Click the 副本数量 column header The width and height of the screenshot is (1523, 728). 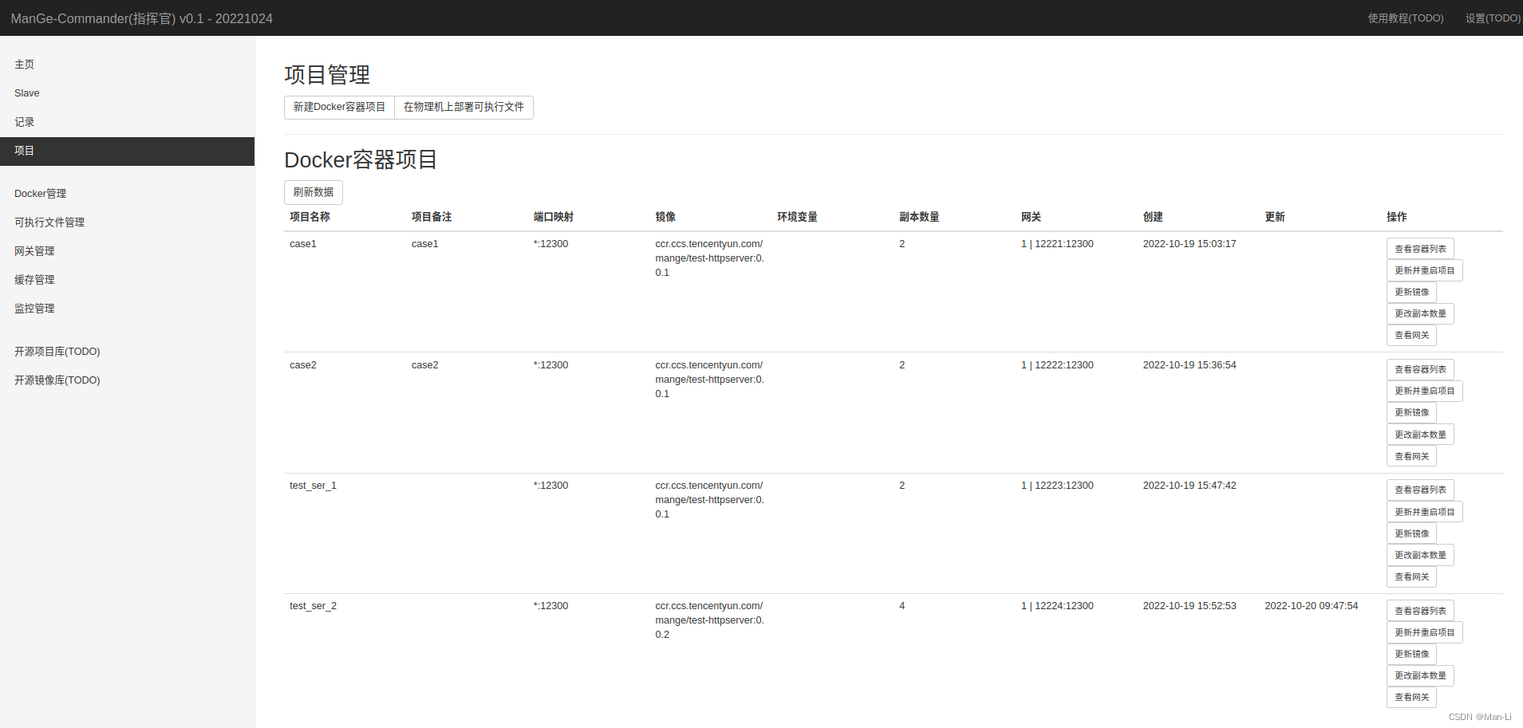point(919,217)
